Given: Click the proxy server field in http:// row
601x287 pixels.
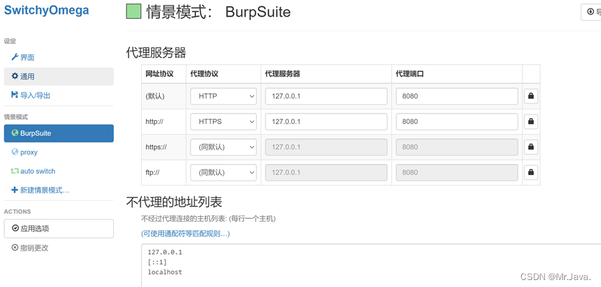Looking at the screenshot, I should click(326, 122).
